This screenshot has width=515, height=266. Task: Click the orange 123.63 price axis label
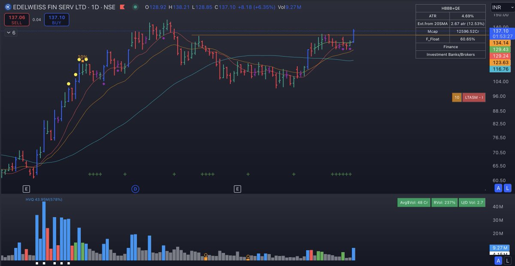[x=501, y=62]
